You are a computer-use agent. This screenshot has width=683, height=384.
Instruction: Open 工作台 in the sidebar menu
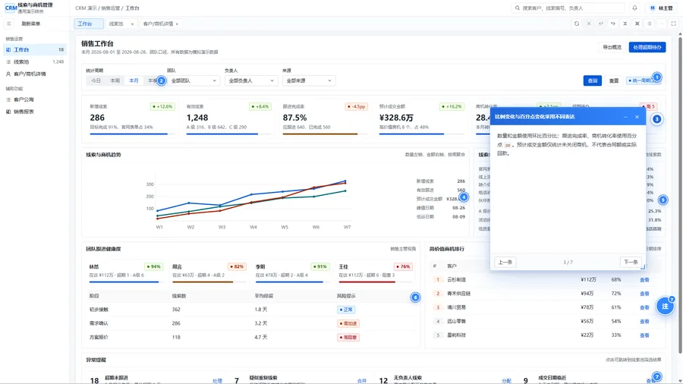coord(35,49)
